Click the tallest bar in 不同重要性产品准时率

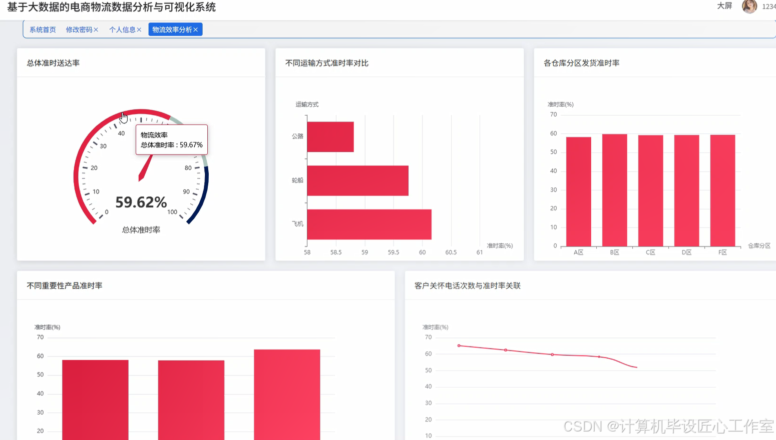(x=287, y=395)
